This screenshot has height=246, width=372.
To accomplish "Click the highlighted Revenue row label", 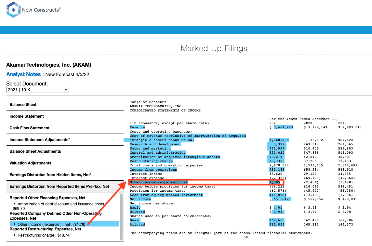I will pyautogui.click(x=137, y=127).
